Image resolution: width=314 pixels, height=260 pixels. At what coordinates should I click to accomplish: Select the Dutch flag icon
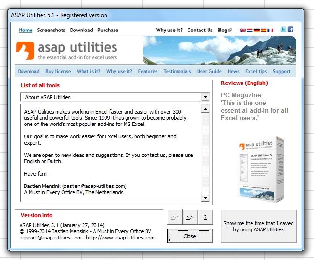pyautogui.click(x=250, y=31)
